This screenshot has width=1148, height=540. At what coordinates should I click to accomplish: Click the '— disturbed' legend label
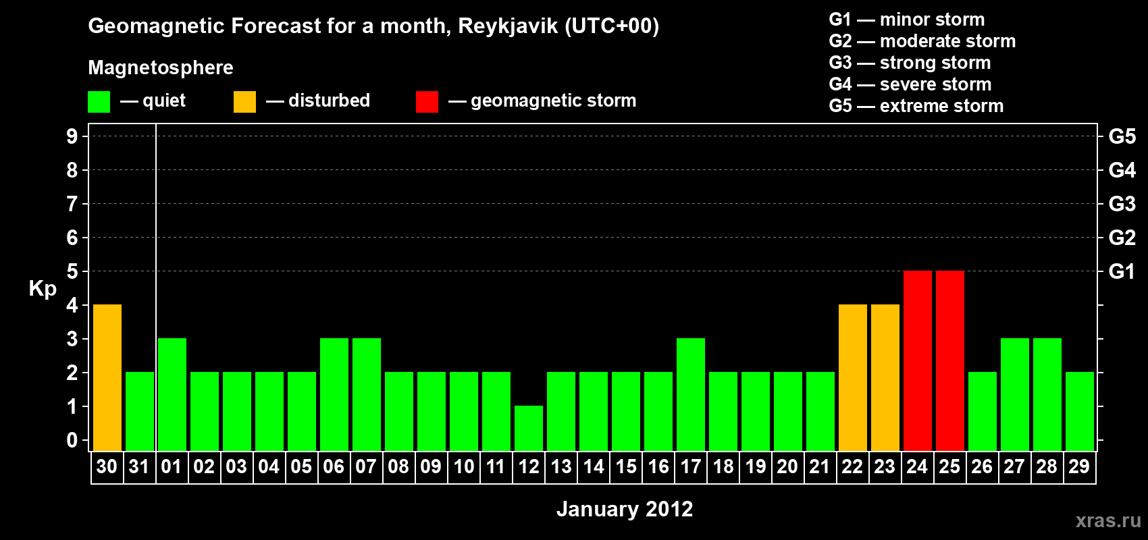(x=318, y=101)
